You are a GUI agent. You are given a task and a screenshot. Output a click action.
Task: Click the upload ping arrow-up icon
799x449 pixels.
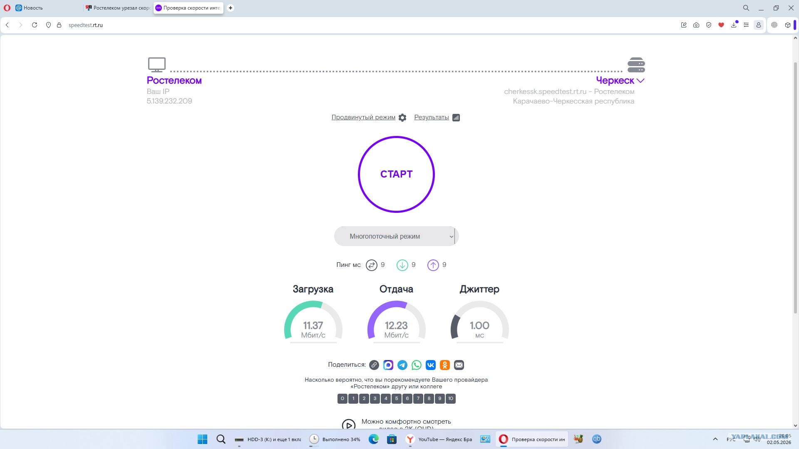(433, 265)
